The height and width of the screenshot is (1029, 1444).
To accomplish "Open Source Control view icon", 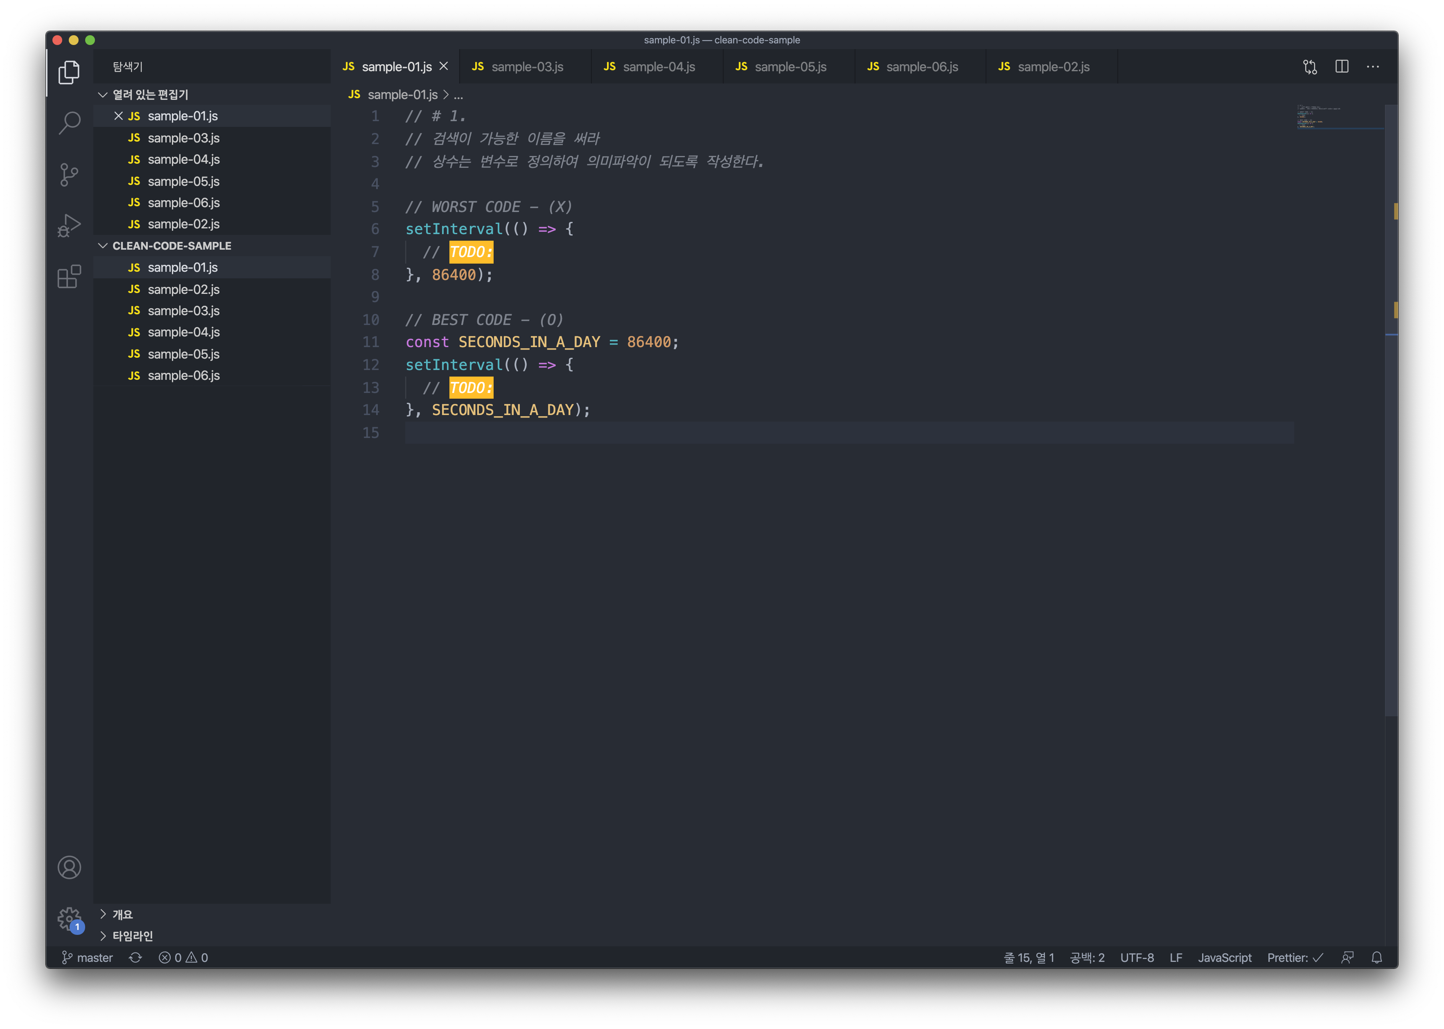I will click(69, 174).
